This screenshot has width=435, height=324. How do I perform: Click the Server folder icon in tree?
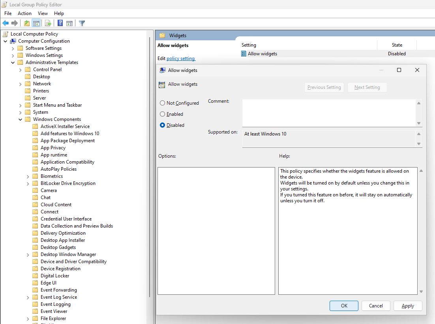(28, 98)
